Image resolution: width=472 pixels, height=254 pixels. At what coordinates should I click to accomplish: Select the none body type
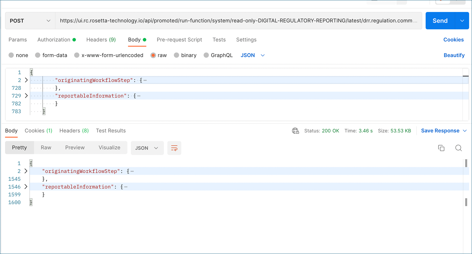click(x=11, y=55)
